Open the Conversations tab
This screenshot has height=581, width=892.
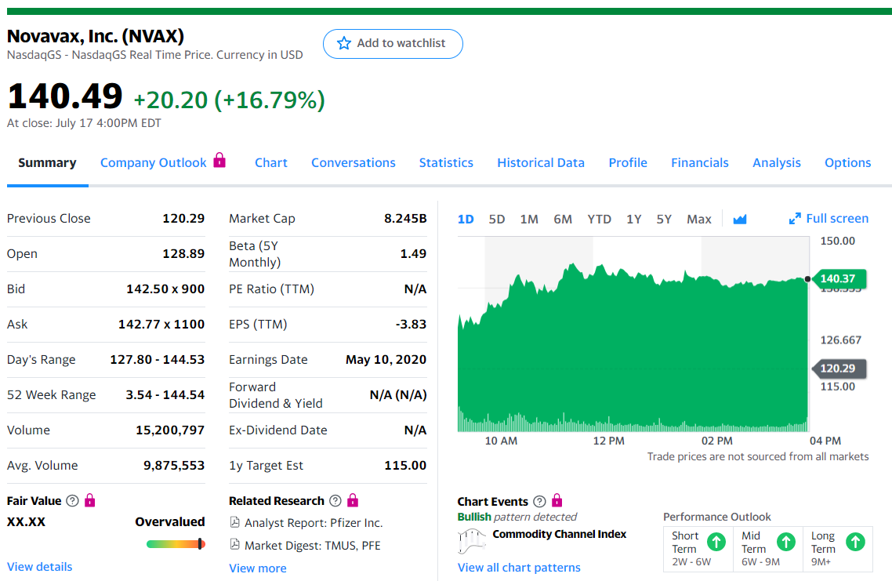(x=354, y=163)
